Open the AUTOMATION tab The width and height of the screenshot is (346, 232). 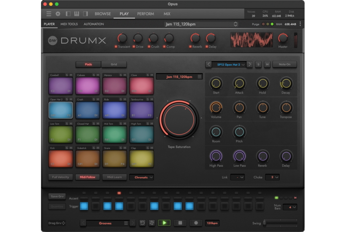[94, 24]
